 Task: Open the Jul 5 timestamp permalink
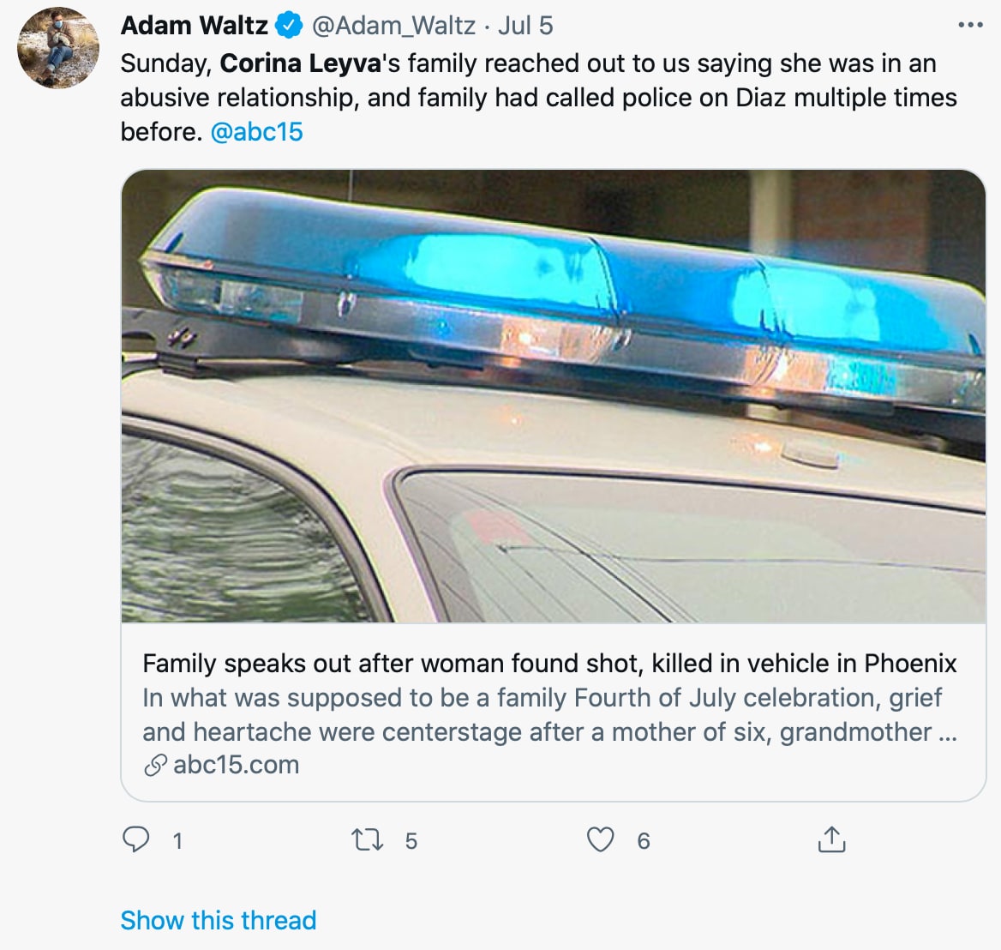click(x=525, y=26)
